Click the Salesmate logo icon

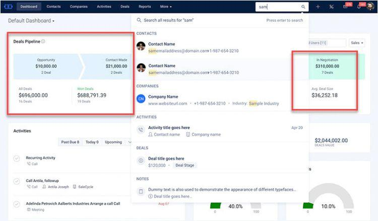point(8,7)
